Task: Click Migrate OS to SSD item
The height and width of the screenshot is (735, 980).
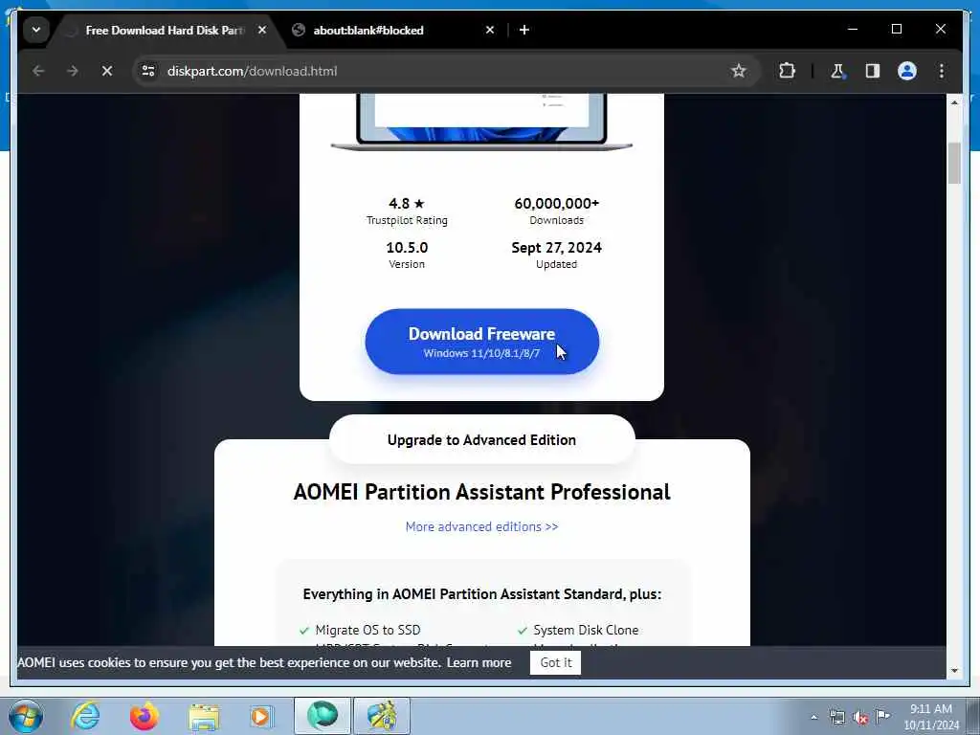Action: (367, 630)
